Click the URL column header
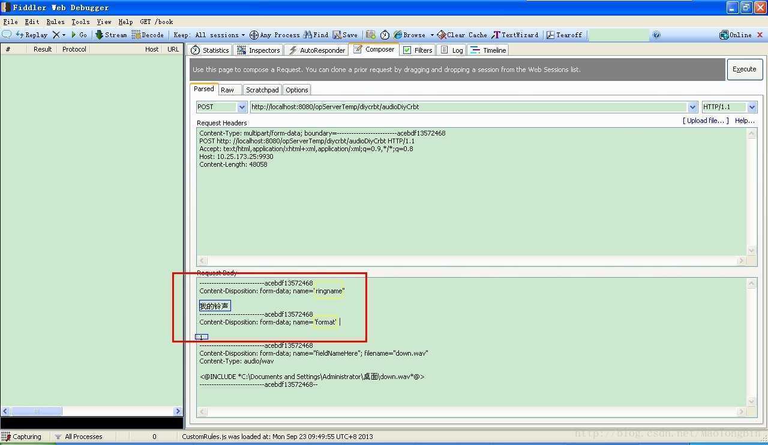The height and width of the screenshot is (445, 768). [173, 49]
